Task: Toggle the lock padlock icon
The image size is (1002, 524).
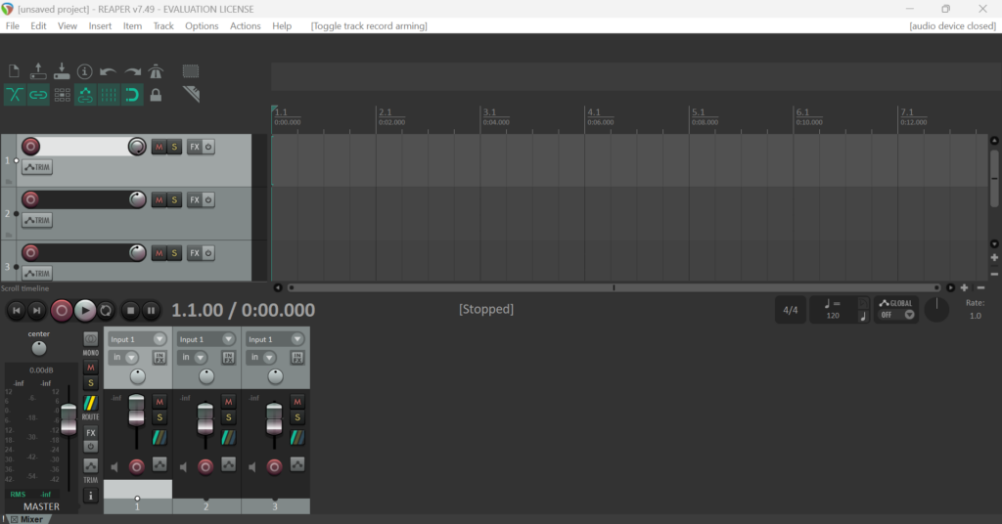Action: tap(156, 95)
